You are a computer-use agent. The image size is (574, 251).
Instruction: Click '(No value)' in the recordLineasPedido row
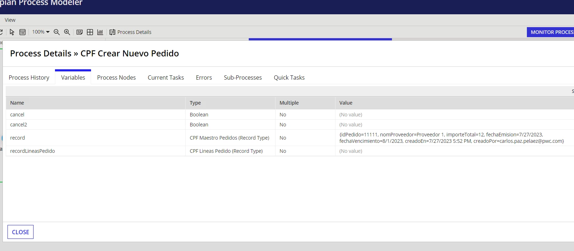351,151
